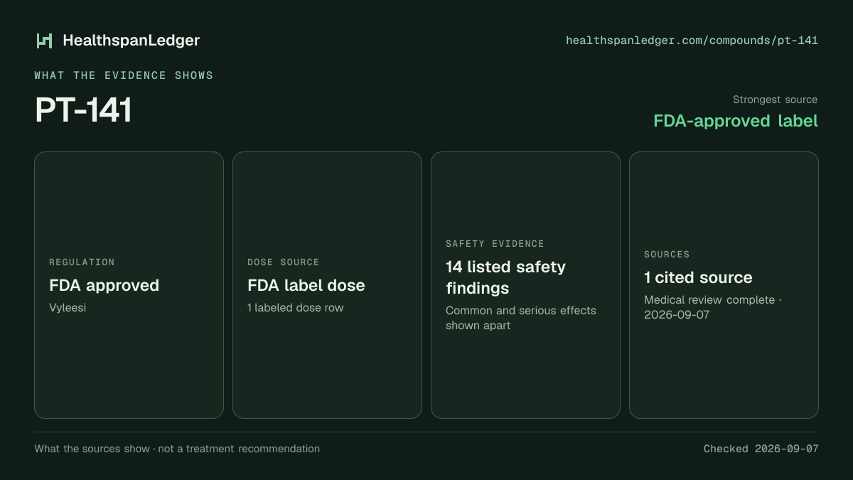Screen dimensions: 853x480
Task: Click the 'What the evidence shows' subtitle
Action: point(124,75)
